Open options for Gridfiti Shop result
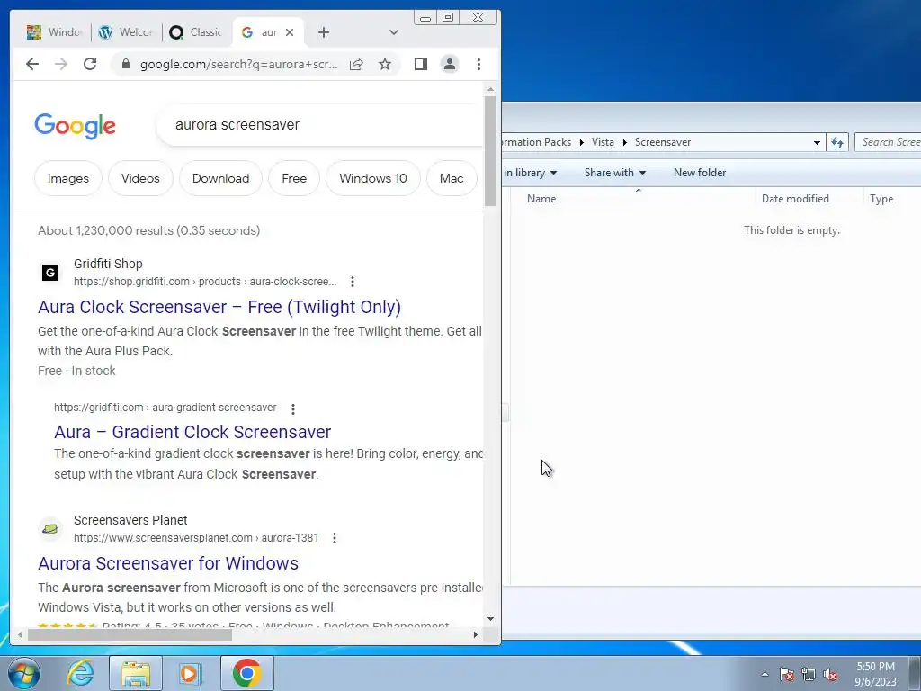 pyautogui.click(x=353, y=282)
